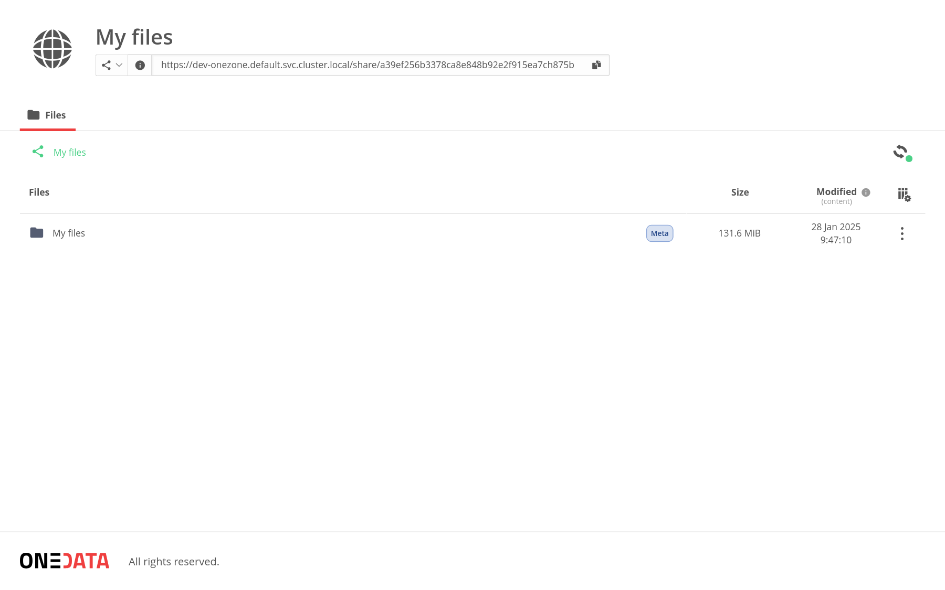Viewport: 945px width, 590px height.
Task: Open the My files folder by its name
Action: [x=69, y=233]
